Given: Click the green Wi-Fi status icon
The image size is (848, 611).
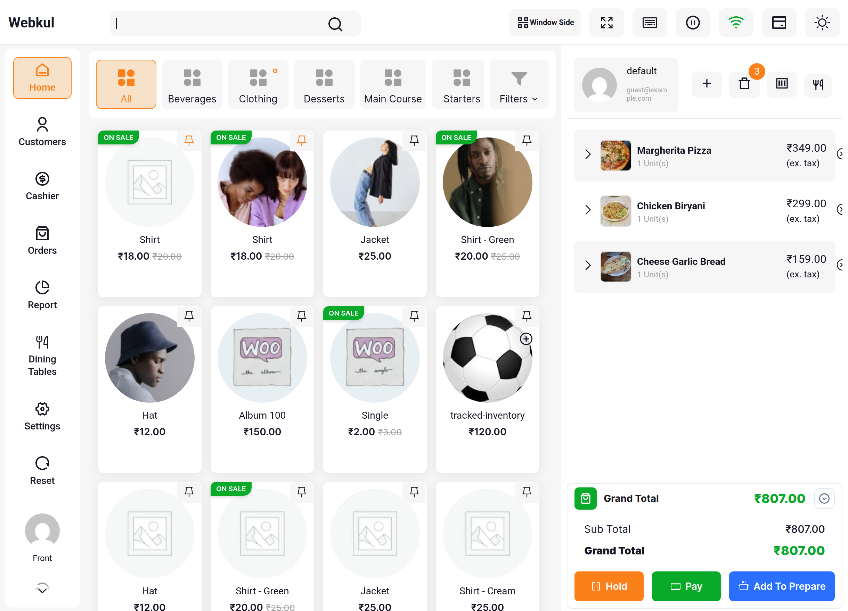Looking at the screenshot, I should coord(735,23).
